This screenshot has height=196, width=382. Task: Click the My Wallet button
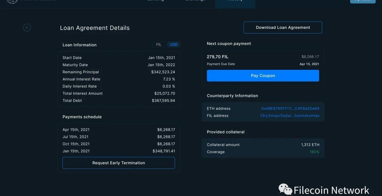(363, 1)
